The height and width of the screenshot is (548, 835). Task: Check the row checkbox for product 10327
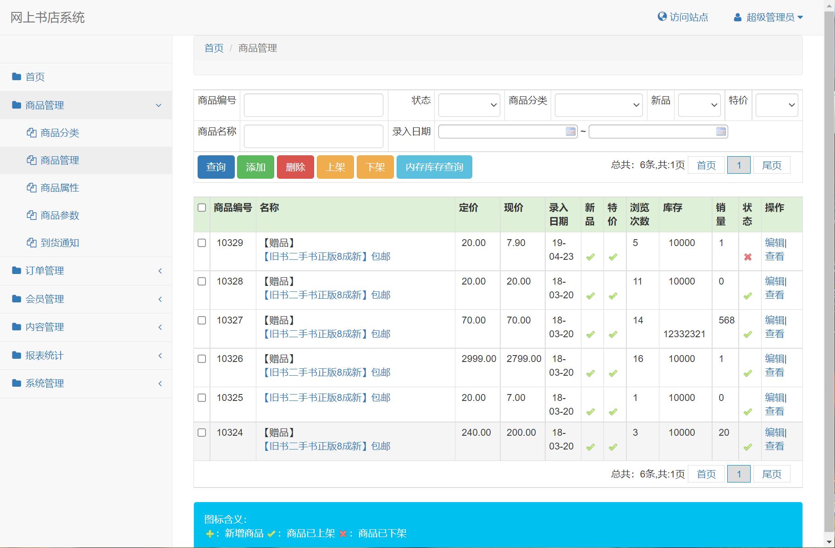click(202, 320)
